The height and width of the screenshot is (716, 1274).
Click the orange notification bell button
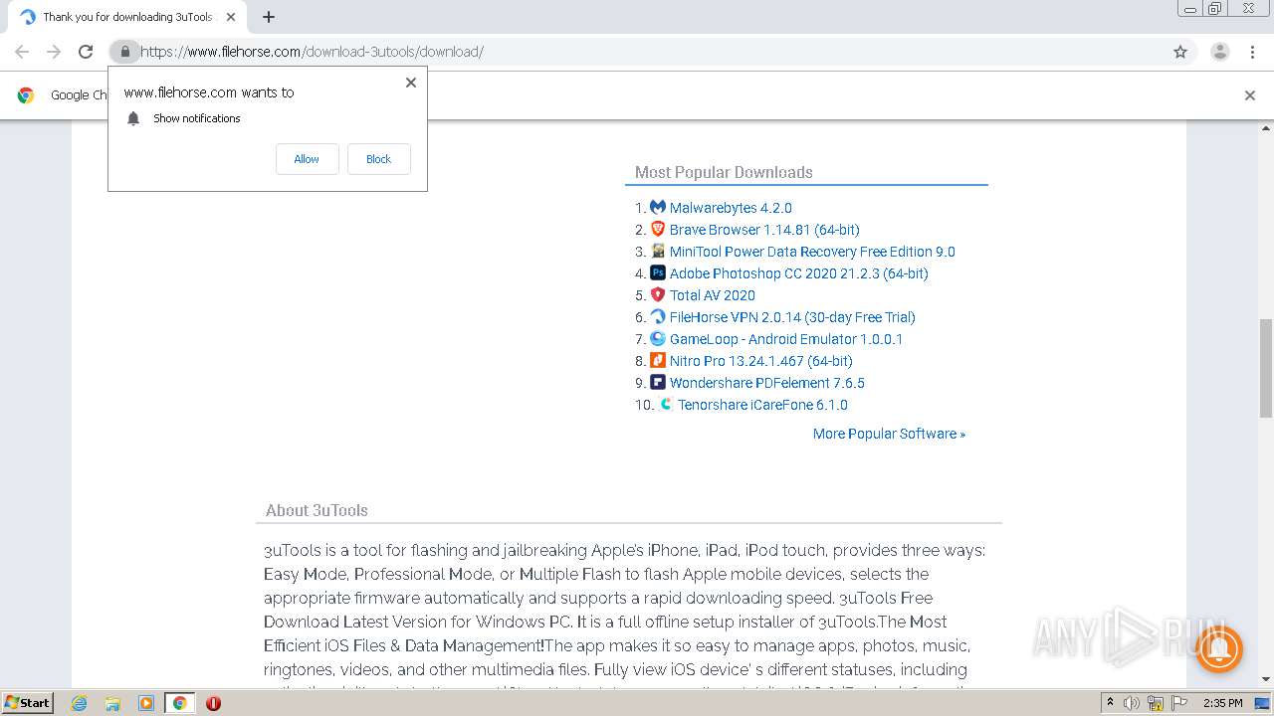tap(1217, 650)
